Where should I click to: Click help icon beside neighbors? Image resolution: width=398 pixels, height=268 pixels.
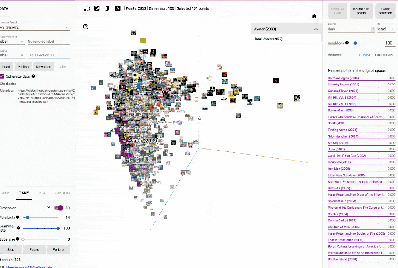tap(347, 43)
